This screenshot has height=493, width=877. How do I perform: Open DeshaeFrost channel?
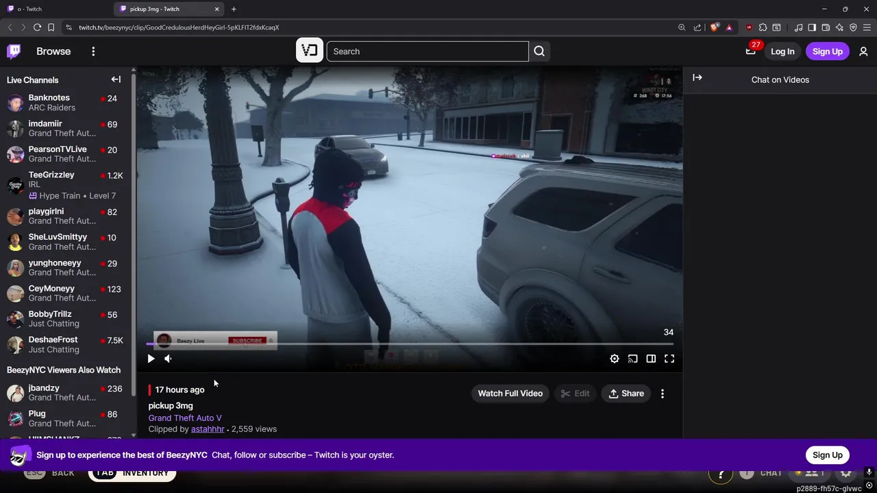click(66, 344)
